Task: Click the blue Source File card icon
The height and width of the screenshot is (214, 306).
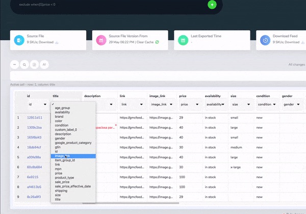Action: click(19, 40)
